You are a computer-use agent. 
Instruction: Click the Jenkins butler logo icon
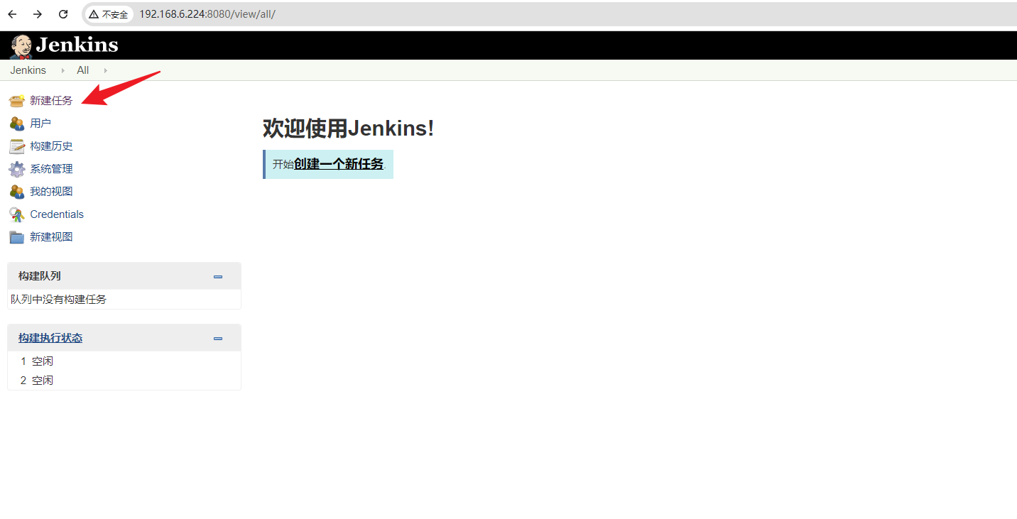click(21, 45)
